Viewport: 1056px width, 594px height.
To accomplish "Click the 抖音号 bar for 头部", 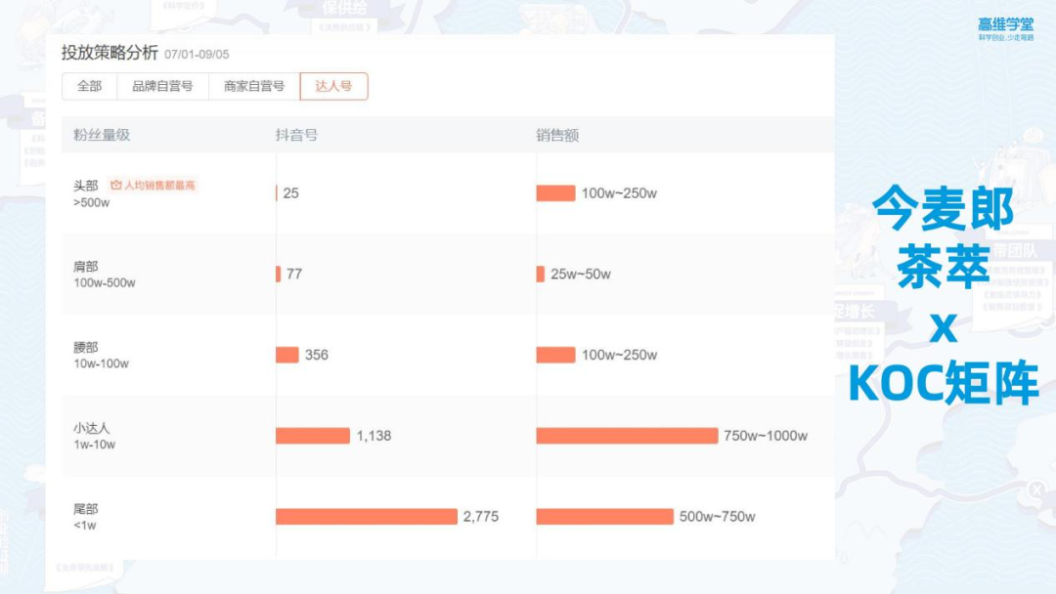I will 277,193.
